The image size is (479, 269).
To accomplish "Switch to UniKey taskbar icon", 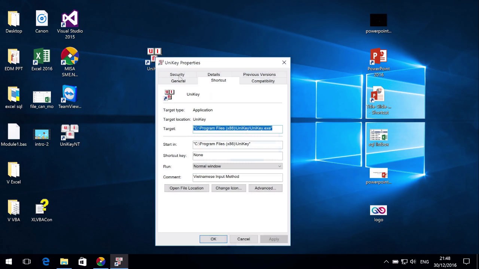I will click(x=119, y=262).
